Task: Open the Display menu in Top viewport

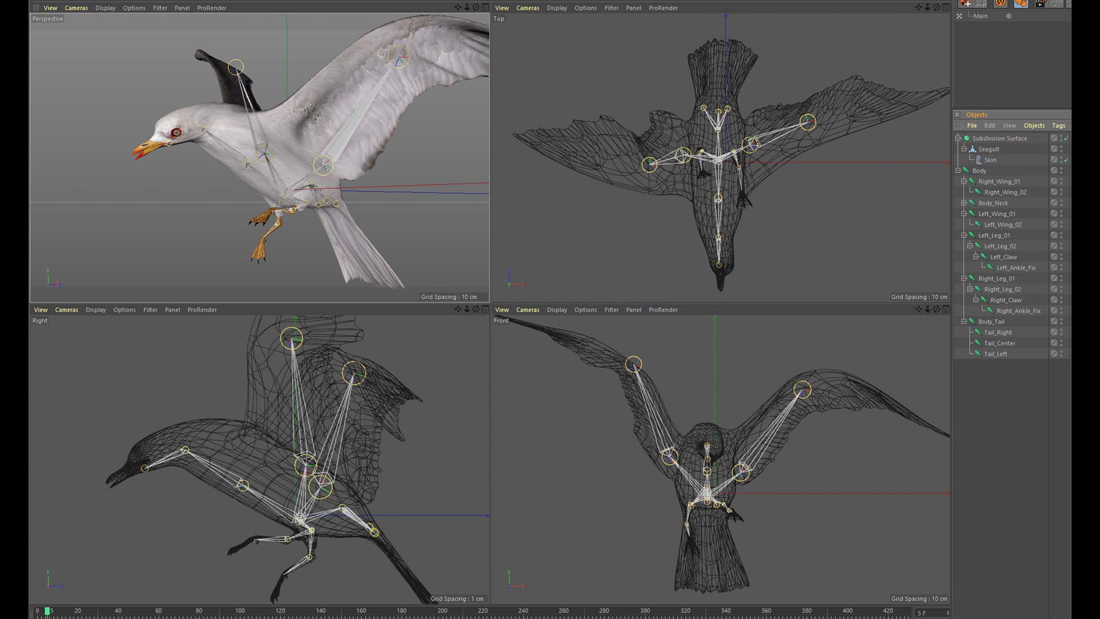Action: 556,8
